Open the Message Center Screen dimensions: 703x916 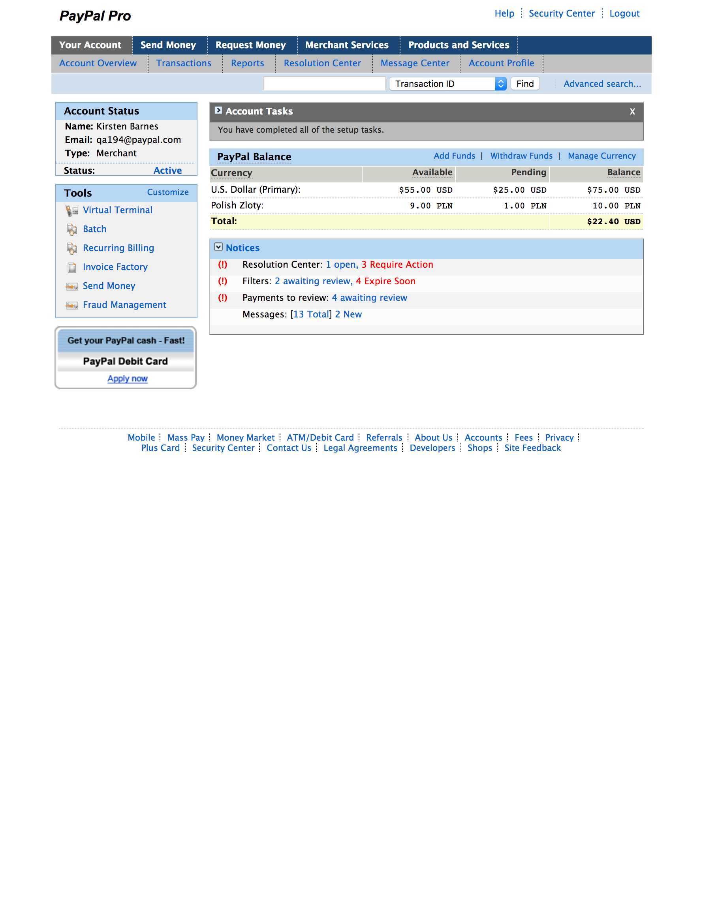[x=415, y=63]
